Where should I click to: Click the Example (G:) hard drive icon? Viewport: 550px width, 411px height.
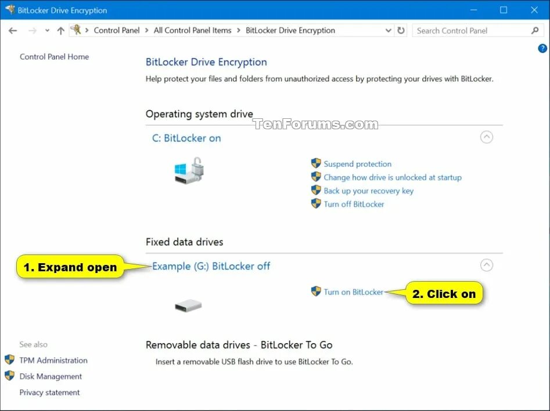click(x=188, y=305)
